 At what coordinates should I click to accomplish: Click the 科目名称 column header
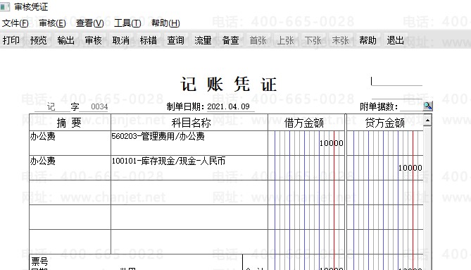tap(191, 123)
